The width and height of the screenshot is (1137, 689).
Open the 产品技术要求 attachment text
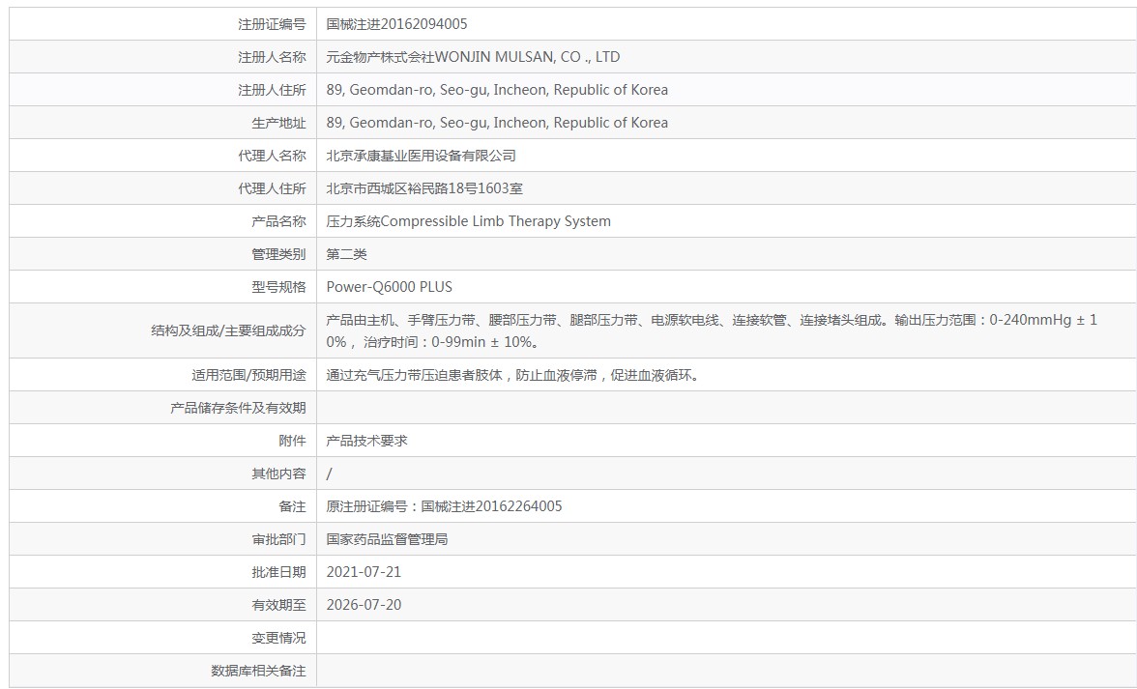(x=367, y=441)
